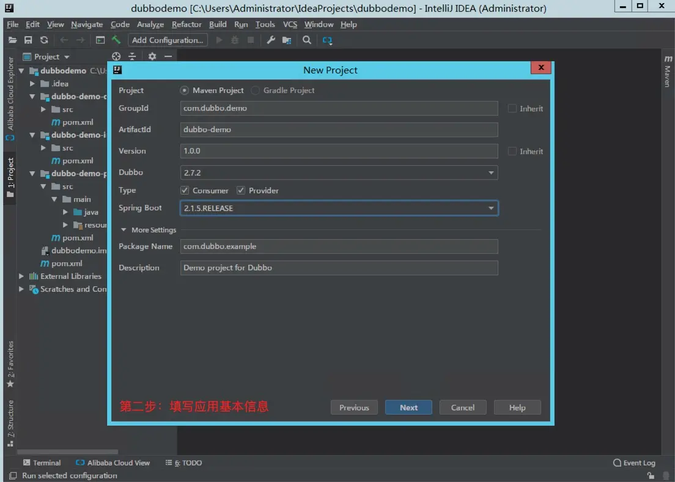The image size is (675, 482).
Task: Expand the External Libraries node
Action: 21,276
